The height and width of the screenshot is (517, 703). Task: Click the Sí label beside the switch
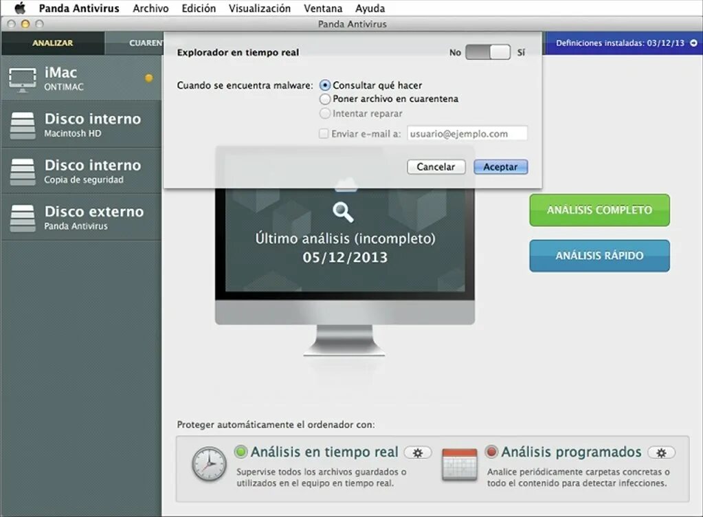pos(521,52)
